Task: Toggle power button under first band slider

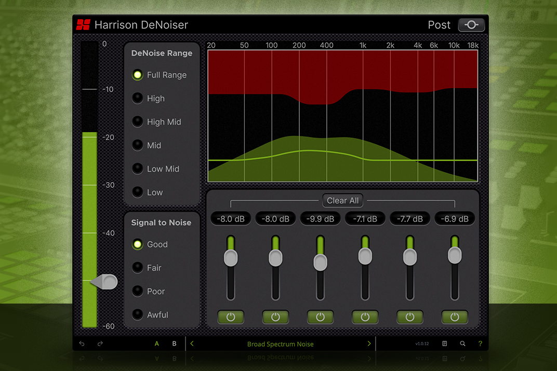Action: coord(231,317)
